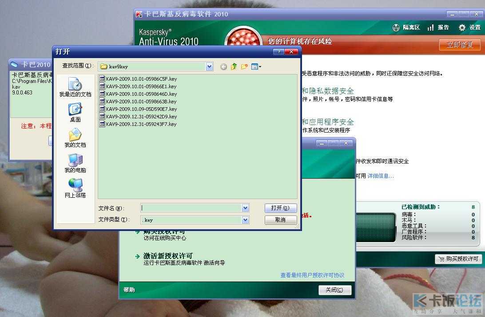Go to 桌面 (Desktop) in the places bar
The width and height of the screenshot is (485, 317).
pyautogui.click(x=75, y=113)
